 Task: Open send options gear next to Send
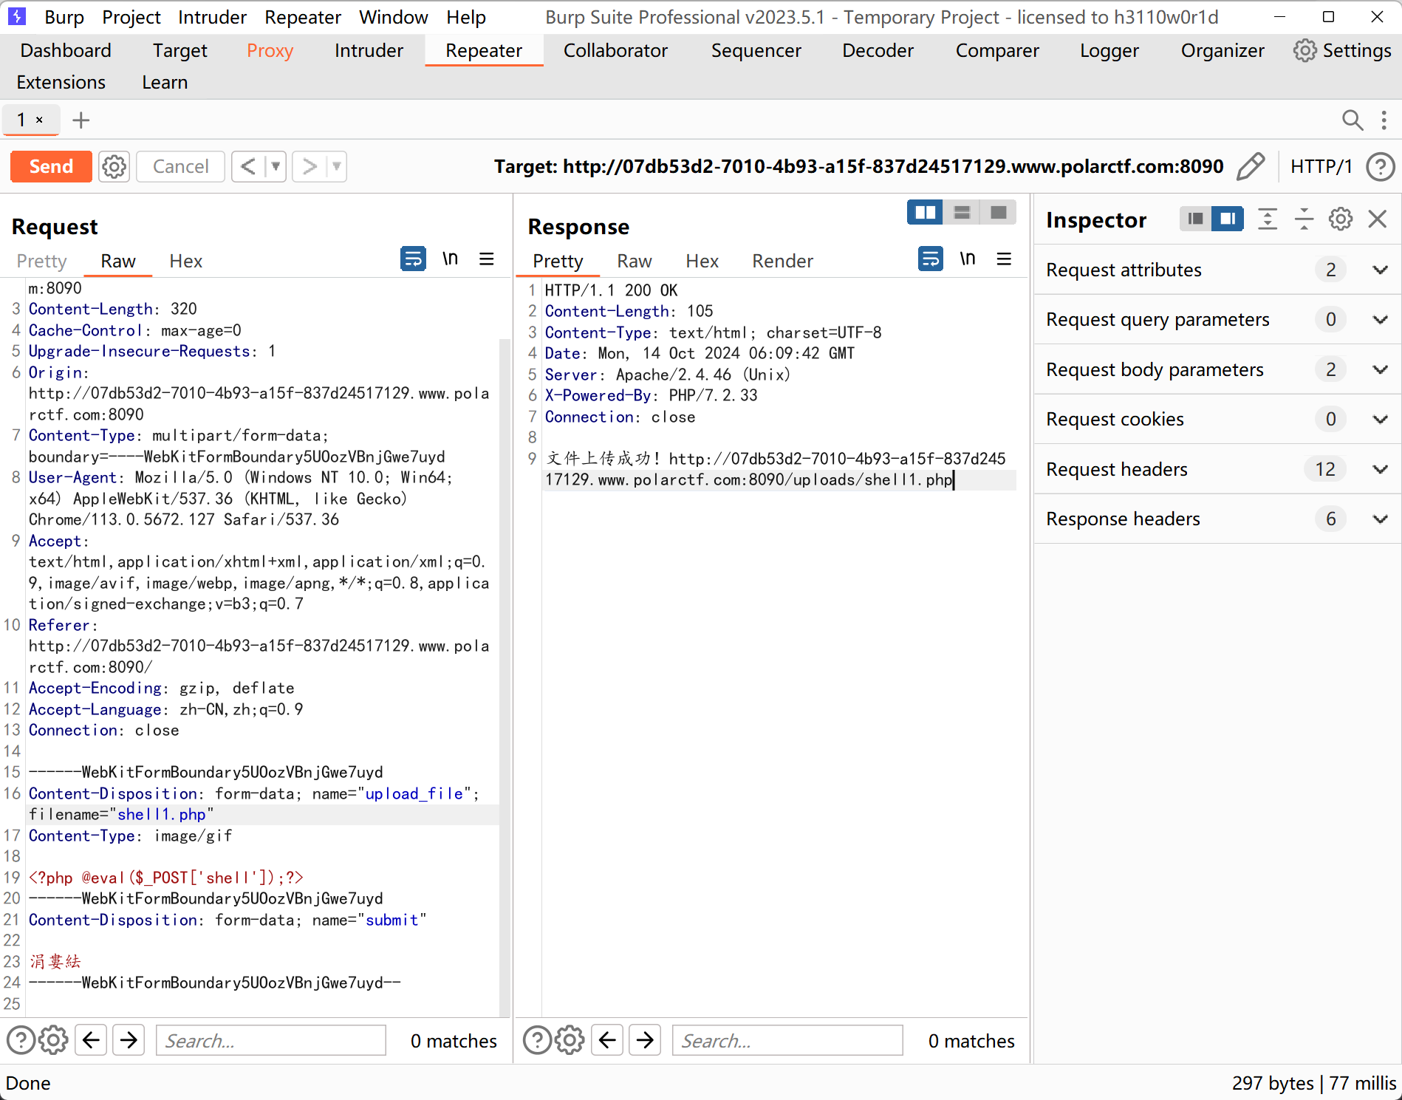pos(114,167)
